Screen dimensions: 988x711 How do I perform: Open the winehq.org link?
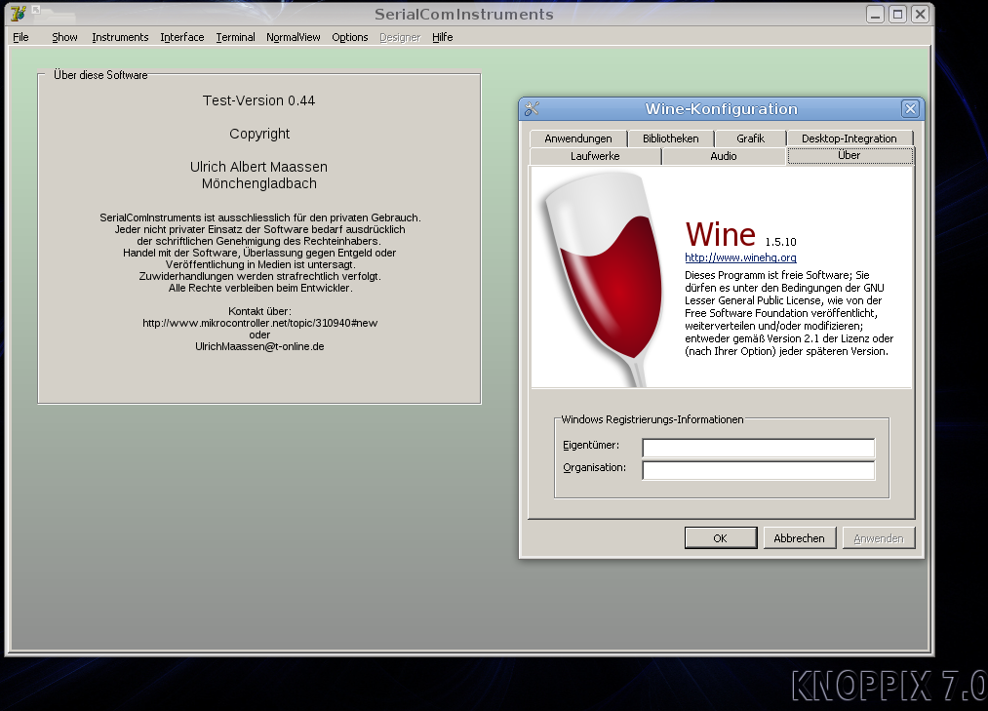tap(740, 257)
